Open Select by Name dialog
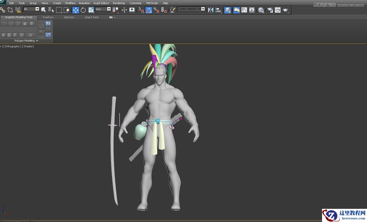 (x=50, y=10)
